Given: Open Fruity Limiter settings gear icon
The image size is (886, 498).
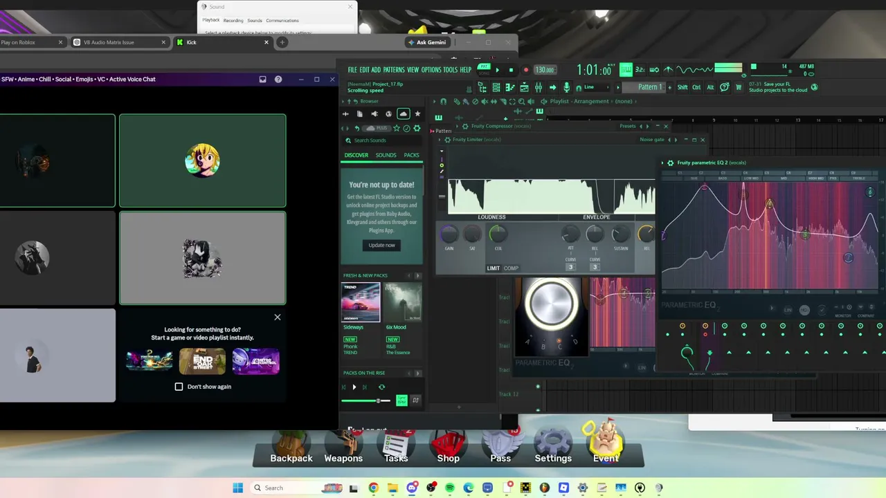Looking at the screenshot, I should tap(447, 140).
